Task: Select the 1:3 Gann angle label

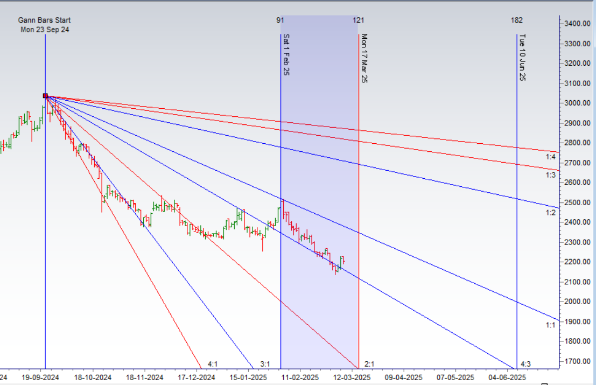Action: pos(550,175)
